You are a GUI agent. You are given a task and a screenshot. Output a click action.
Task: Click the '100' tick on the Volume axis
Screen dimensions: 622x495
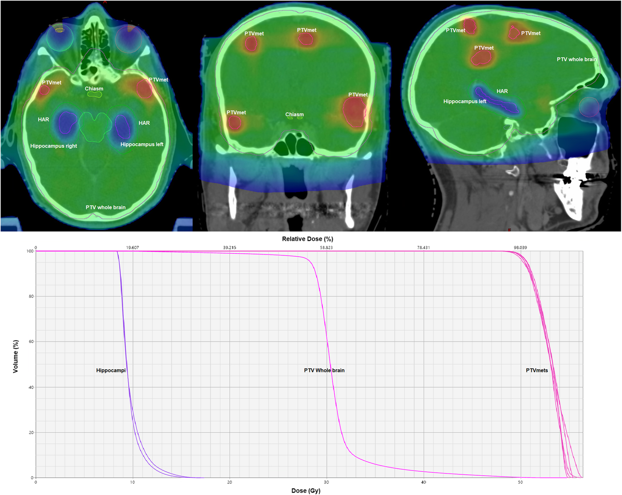(30, 251)
